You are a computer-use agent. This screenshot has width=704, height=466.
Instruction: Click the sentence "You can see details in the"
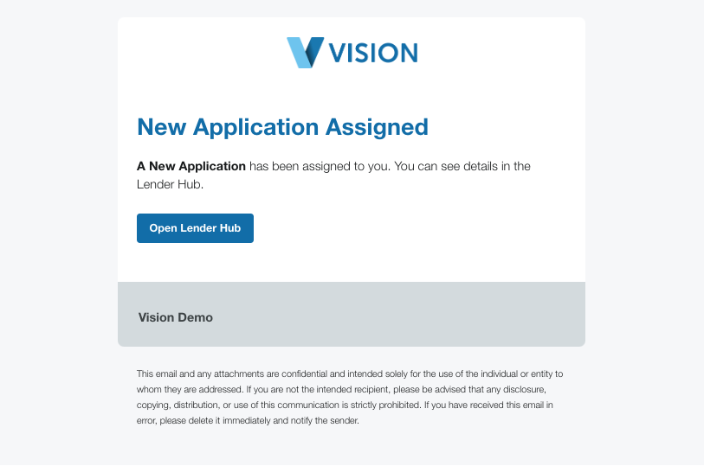[462, 166]
